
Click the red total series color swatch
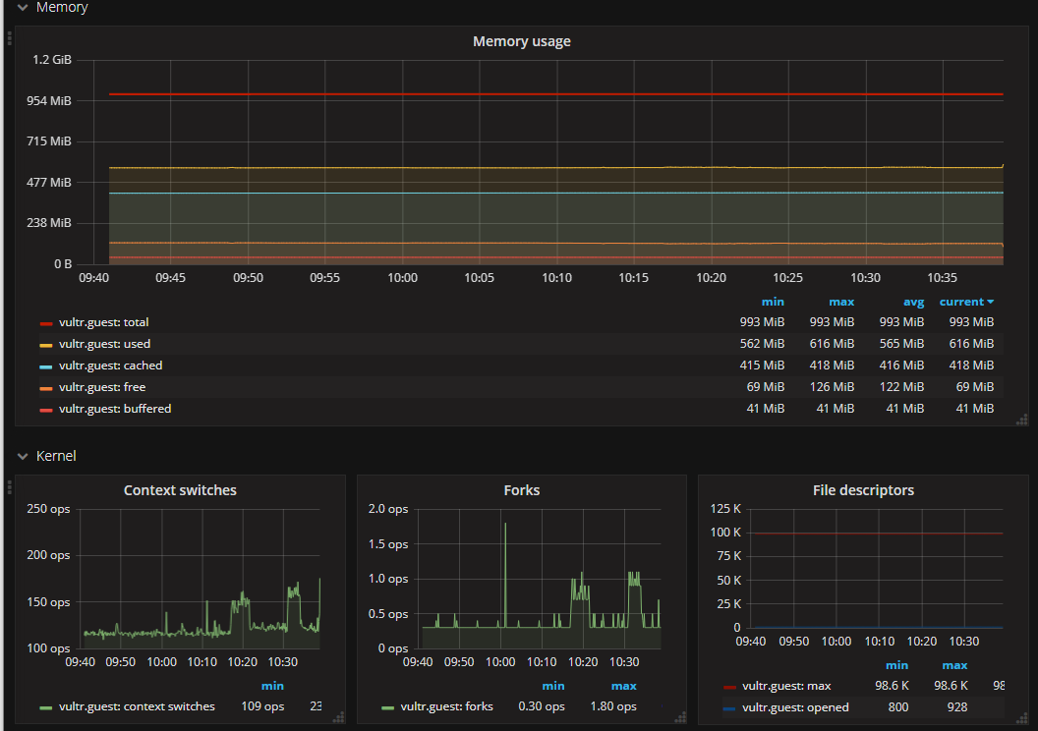[45, 323]
